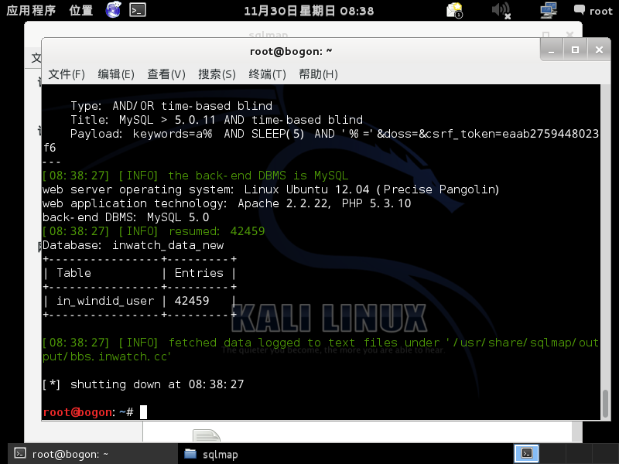
Task: Open the 搜索(S) menu in terminal
Action: 217,74
